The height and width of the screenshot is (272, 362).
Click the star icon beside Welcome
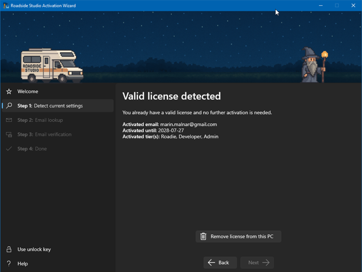[9, 91]
